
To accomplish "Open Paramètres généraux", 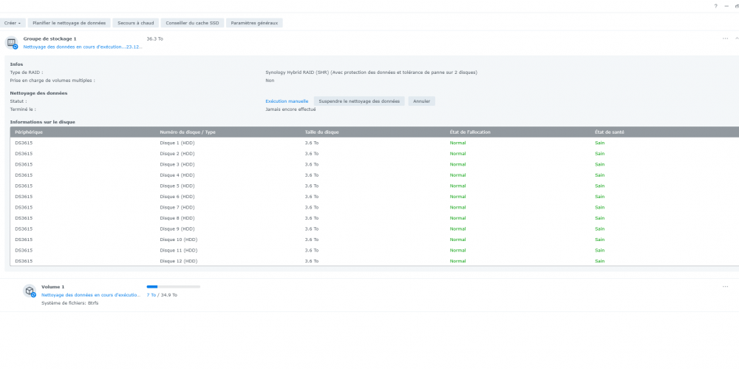I will [x=254, y=23].
